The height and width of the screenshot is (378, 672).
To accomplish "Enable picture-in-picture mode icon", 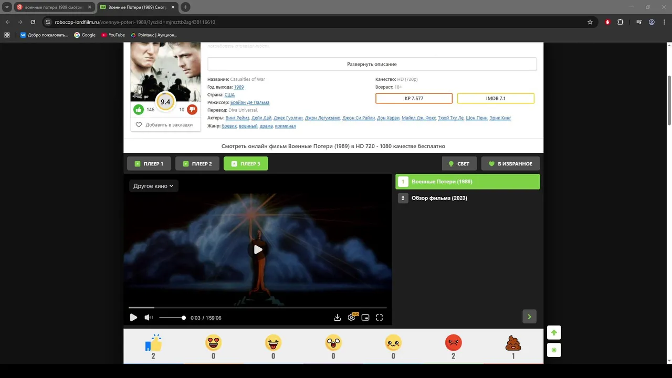I will [x=365, y=318].
